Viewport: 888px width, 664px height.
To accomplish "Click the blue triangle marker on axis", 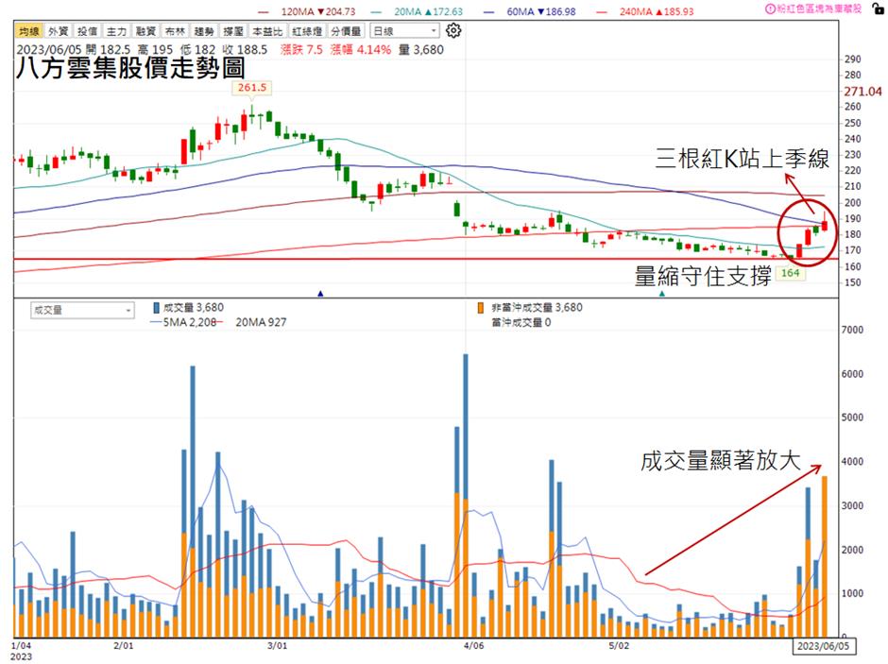I will [321, 295].
